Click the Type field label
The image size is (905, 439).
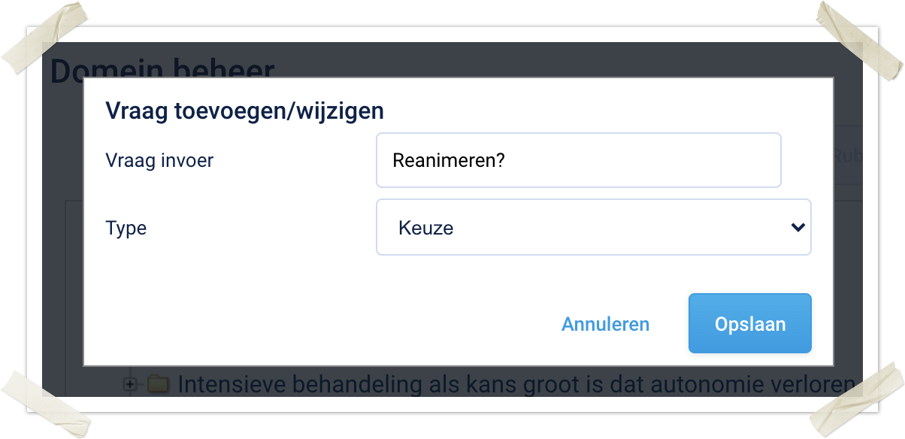[x=126, y=228]
